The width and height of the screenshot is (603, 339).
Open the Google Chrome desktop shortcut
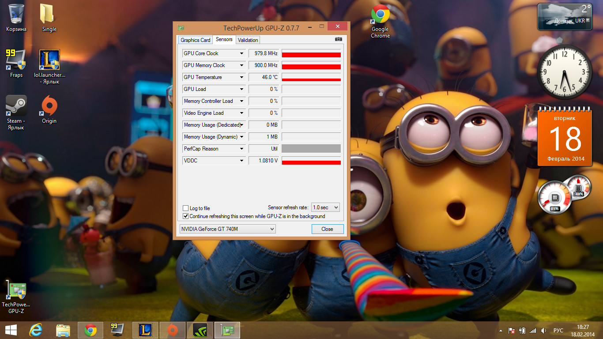pos(380,21)
